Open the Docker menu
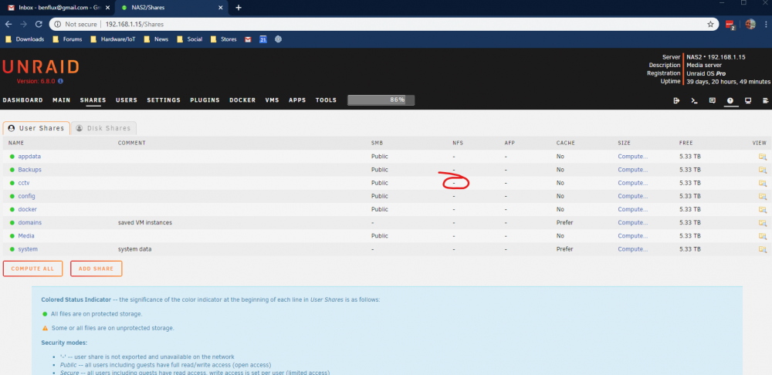Viewport: 772px width, 375px height. click(x=242, y=100)
